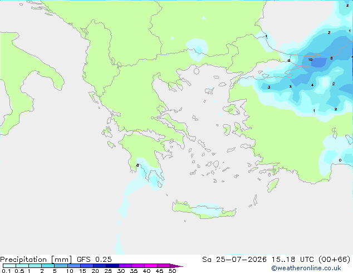Select the 35–40 mm legend color swatch
This screenshot has height=273, width=353.
(138, 266)
